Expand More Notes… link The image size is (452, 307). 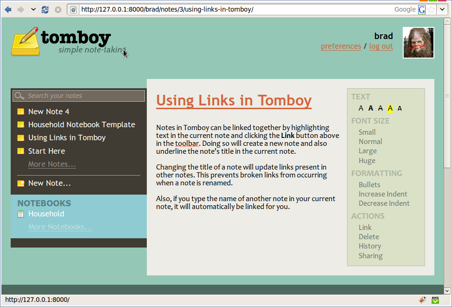(52, 164)
